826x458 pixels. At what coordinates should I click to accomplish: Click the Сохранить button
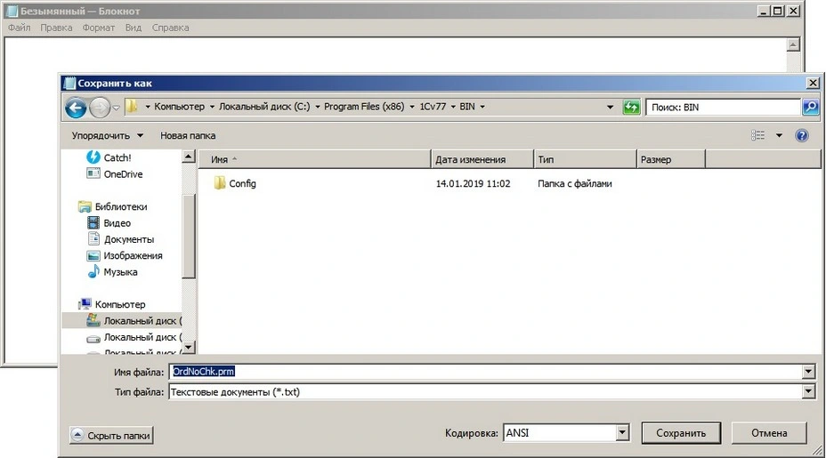pos(681,433)
